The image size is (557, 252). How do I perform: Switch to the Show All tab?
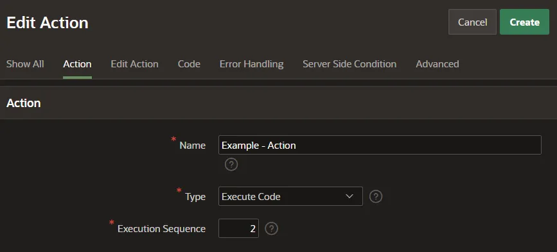point(25,64)
